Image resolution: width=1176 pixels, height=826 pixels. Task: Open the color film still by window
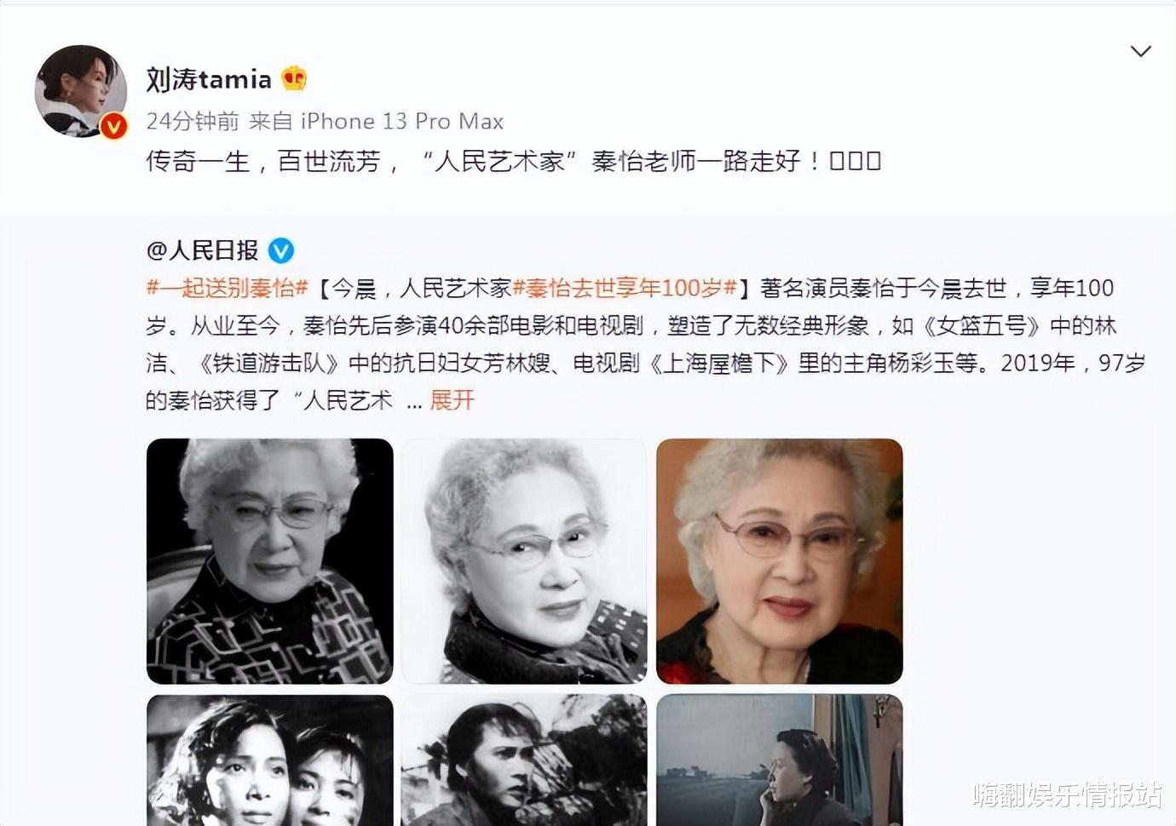(x=779, y=760)
